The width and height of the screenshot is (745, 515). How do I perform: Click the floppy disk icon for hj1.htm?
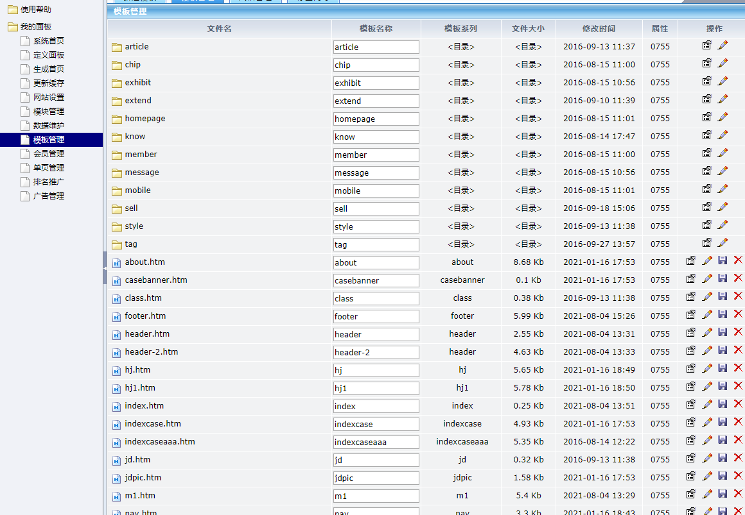click(723, 386)
